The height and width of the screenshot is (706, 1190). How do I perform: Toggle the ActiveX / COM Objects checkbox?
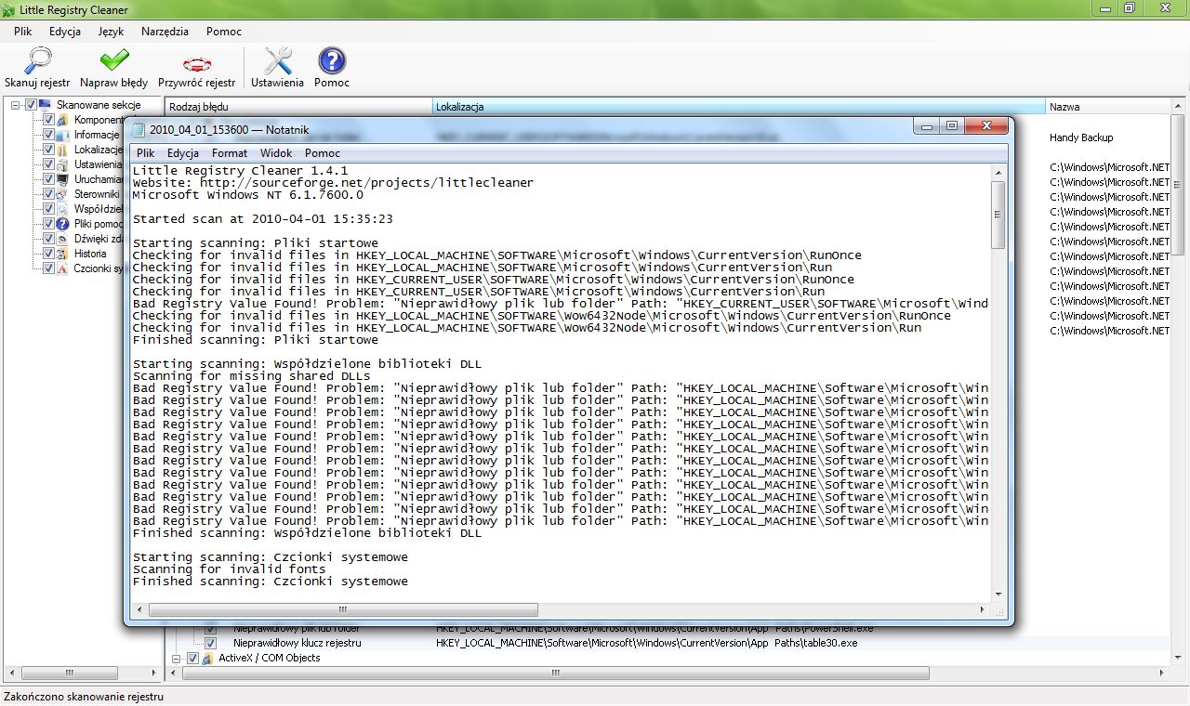[x=192, y=658]
